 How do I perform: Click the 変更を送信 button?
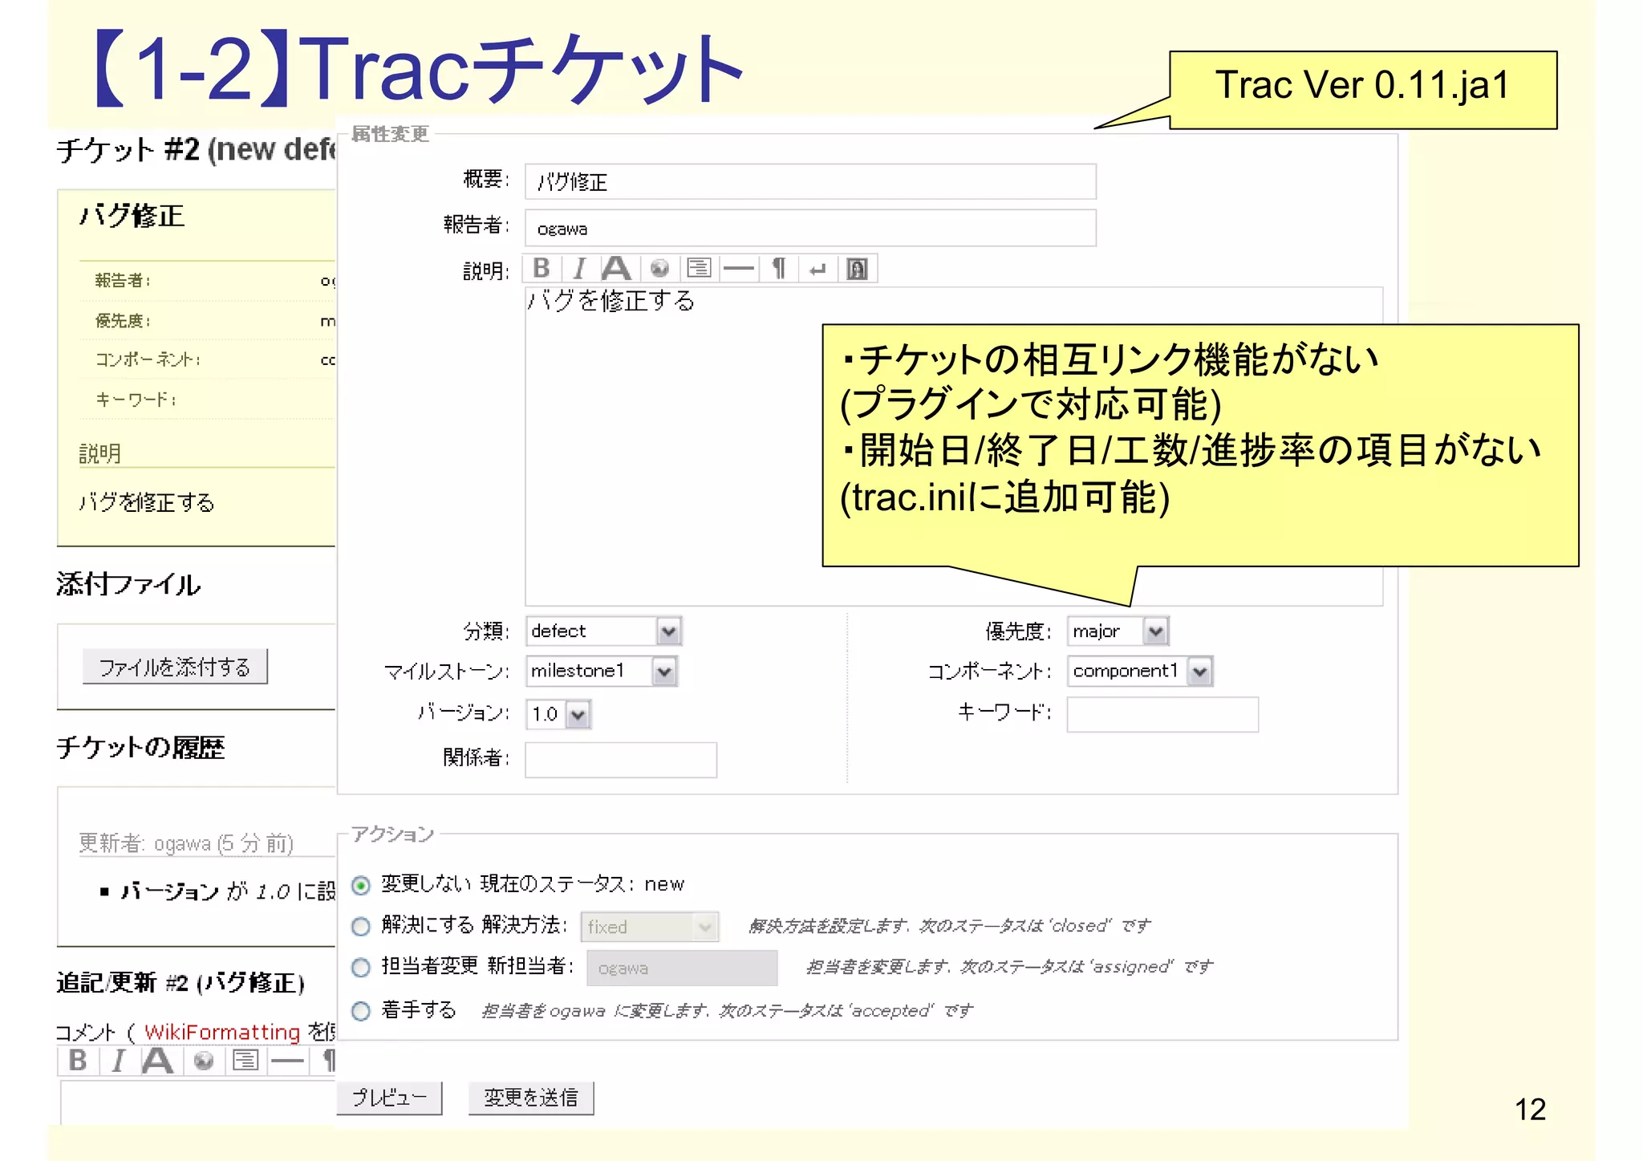pos(531,1098)
